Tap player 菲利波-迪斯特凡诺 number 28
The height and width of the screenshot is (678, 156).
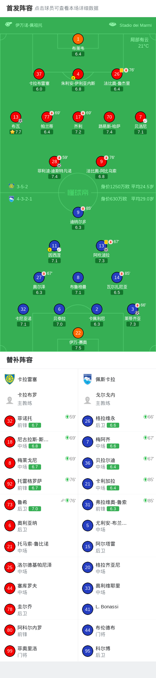point(54,161)
